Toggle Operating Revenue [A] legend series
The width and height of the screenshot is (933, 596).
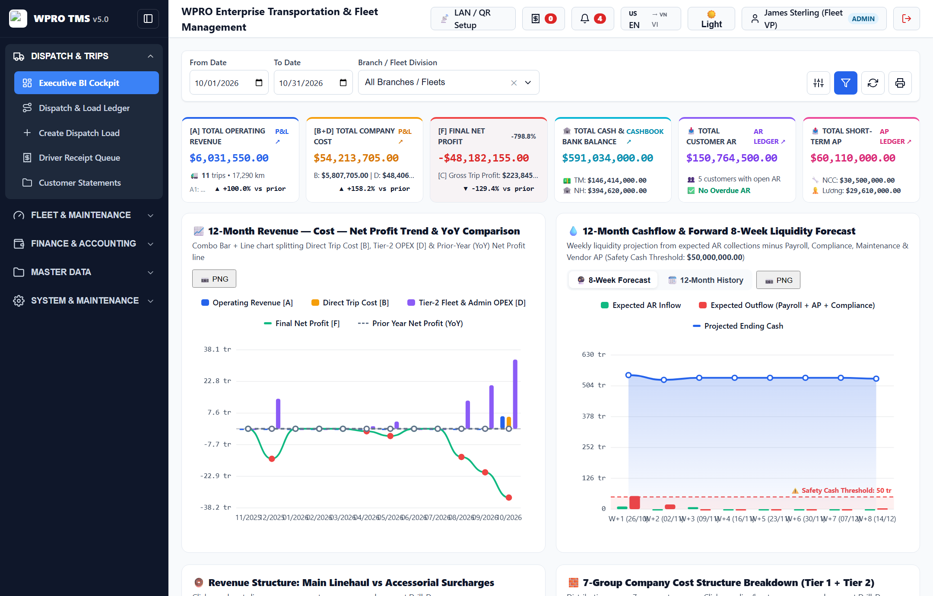[247, 303]
